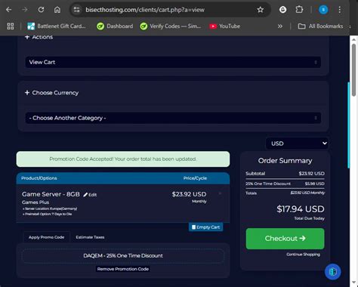View site information icon in address bar
The width and height of the screenshot is (358, 287).
tap(76, 10)
